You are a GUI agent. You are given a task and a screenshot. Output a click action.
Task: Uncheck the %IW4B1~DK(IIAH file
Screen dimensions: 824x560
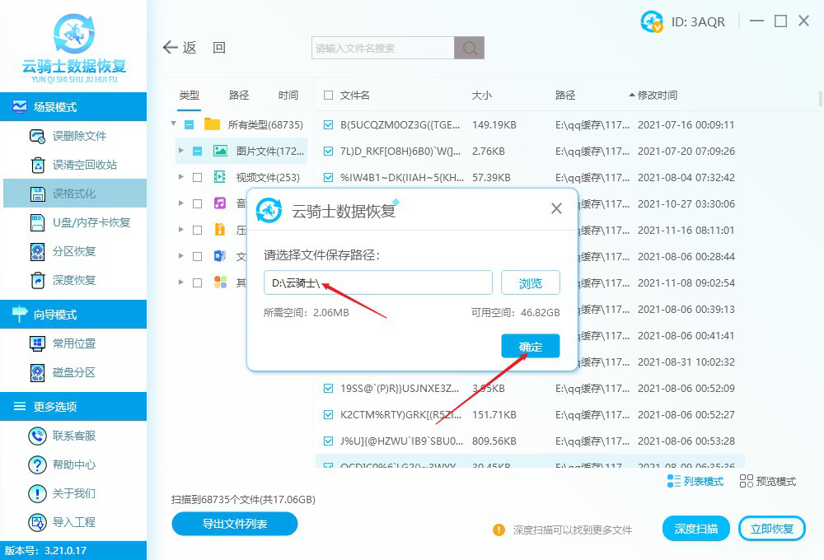(329, 178)
